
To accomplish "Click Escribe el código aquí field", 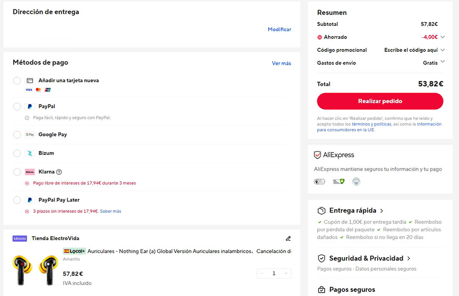I will 411,50.
